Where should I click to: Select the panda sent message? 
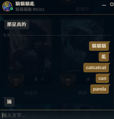click(x=99, y=89)
